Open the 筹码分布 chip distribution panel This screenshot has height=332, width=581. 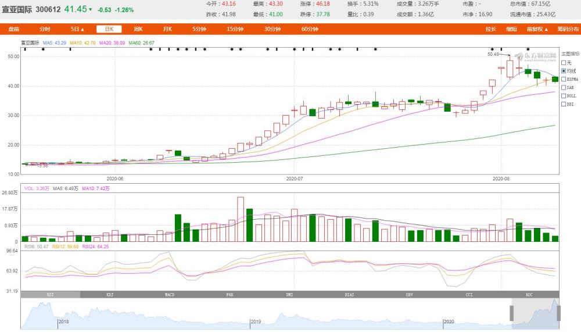point(568,29)
